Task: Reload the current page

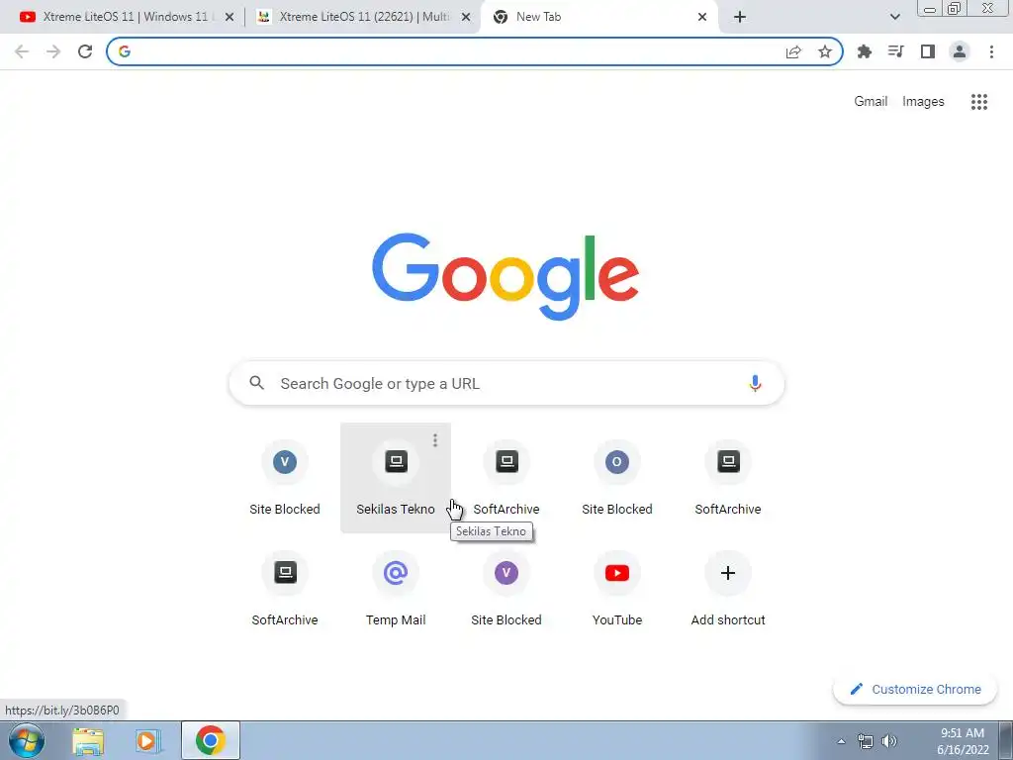Action: (x=85, y=51)
